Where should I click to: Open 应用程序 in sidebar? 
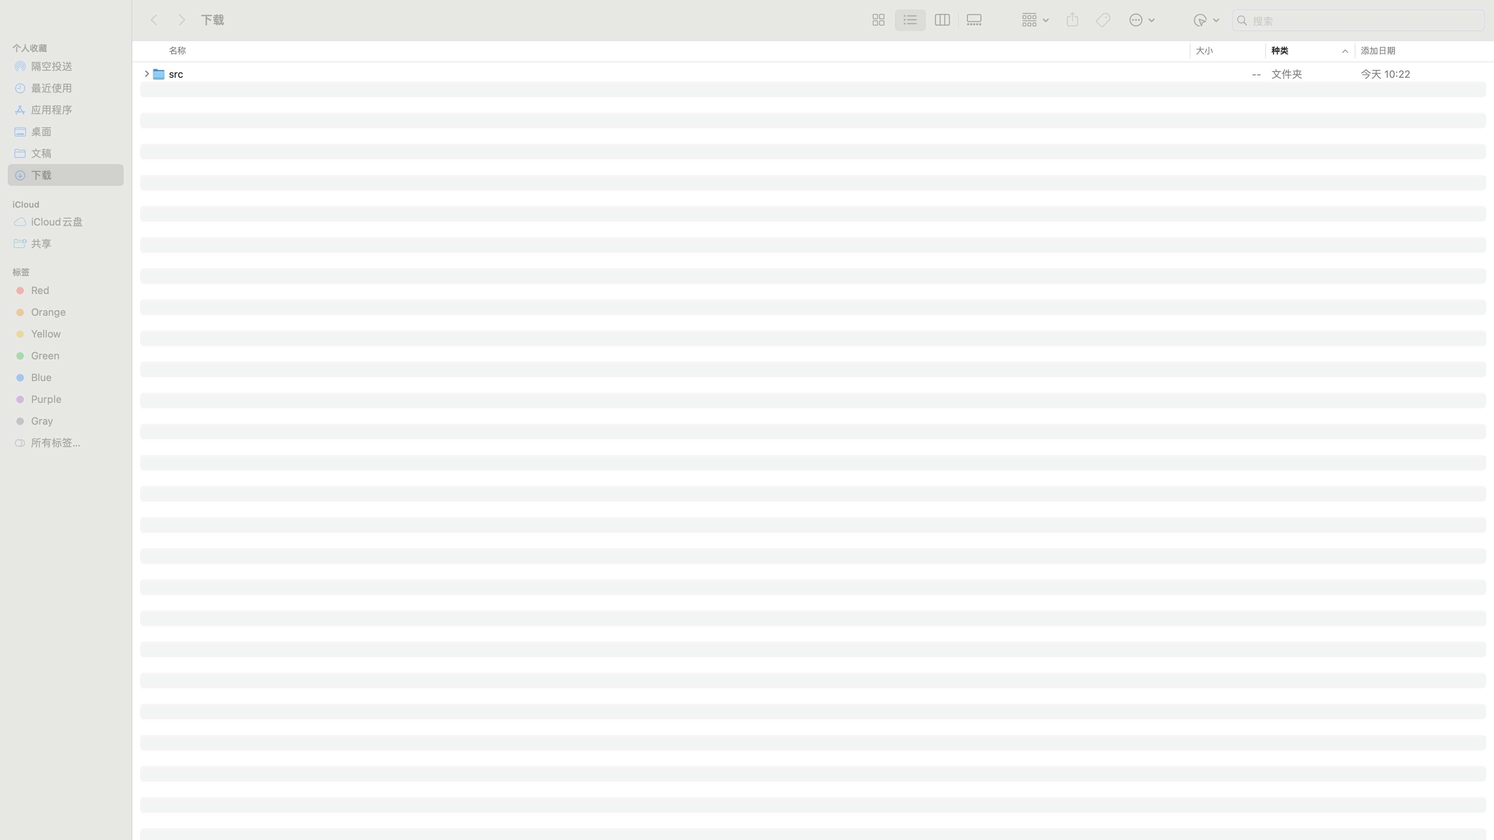tap(65, 110)
